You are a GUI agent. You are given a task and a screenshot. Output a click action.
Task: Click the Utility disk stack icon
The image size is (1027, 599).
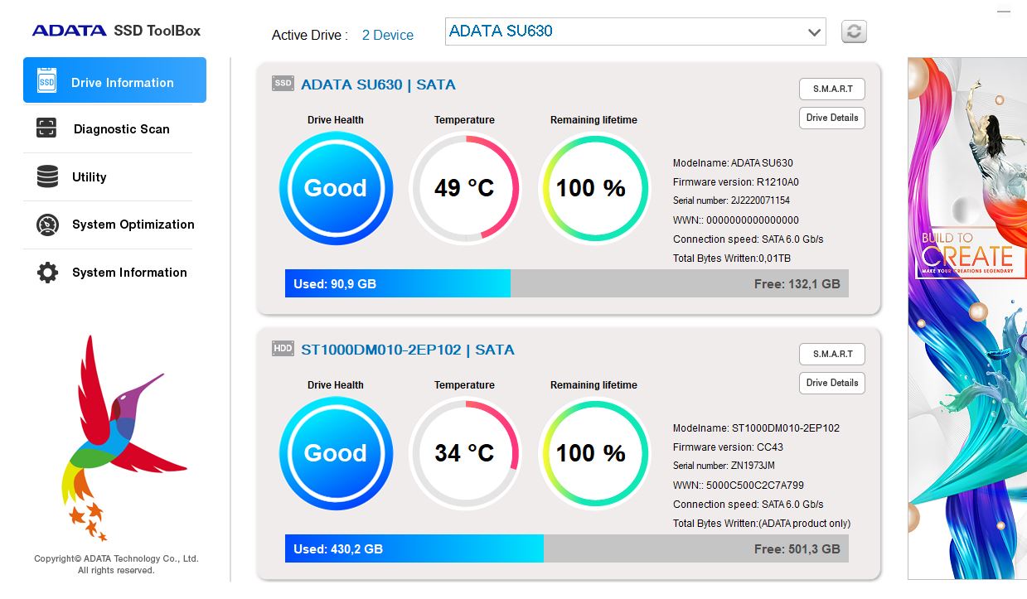(x=47, y=176)
